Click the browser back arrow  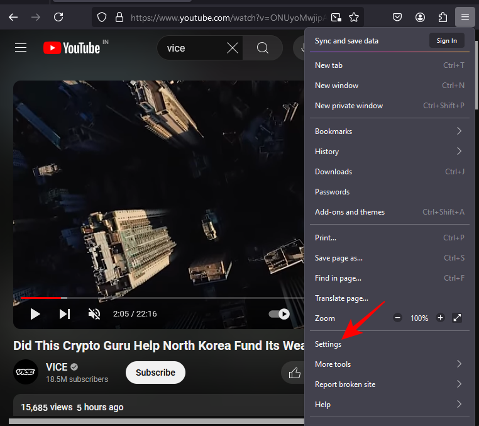(13, 17)
